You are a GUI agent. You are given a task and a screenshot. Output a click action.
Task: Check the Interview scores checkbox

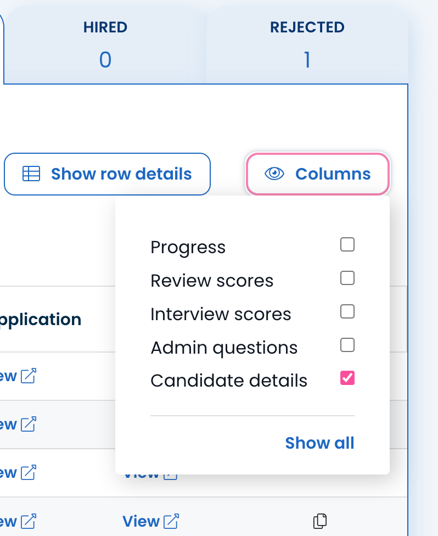click(x=347, y=312)
